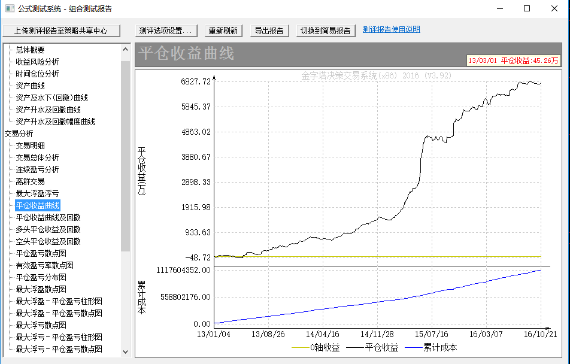Click sidebar scrollbar down arrow
Screen dimensions: 570x364
pyautogui.click(x=126, y=352)
